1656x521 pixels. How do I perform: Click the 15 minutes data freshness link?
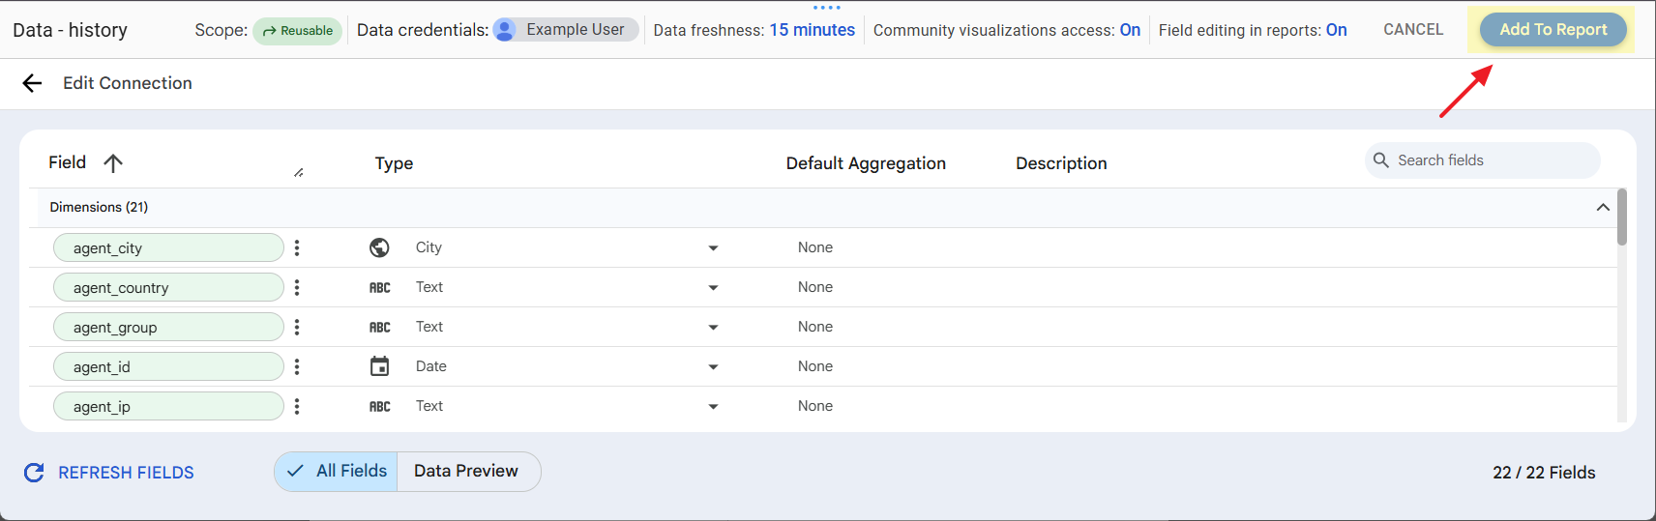[x=812, y=30]
